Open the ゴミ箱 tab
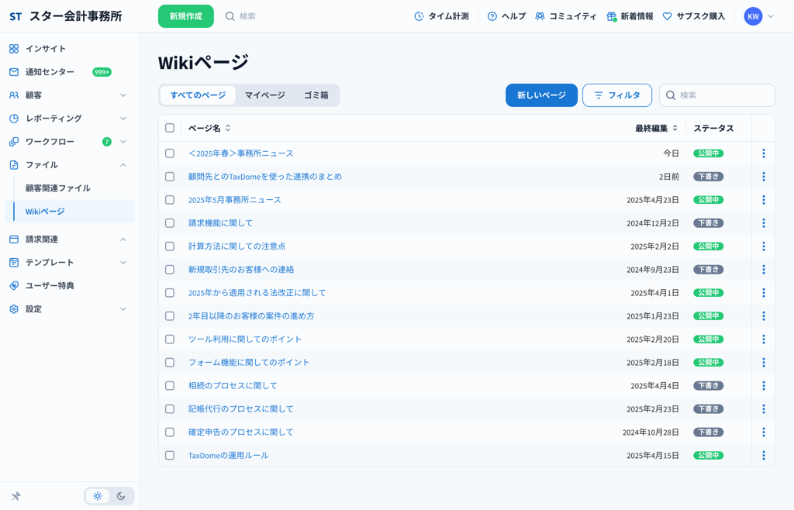This screenshot has width=794, height=510. [x=316, y=95]
